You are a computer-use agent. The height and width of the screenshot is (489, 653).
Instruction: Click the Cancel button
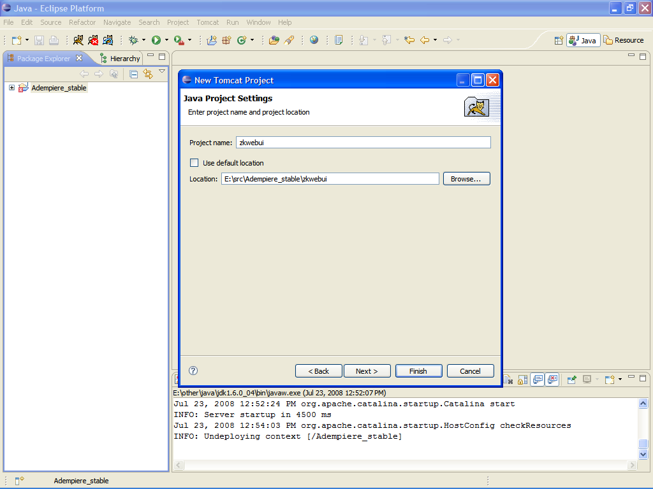tap(470, 371)
